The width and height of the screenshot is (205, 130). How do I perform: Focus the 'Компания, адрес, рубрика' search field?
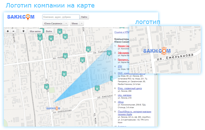coord(61,17)
